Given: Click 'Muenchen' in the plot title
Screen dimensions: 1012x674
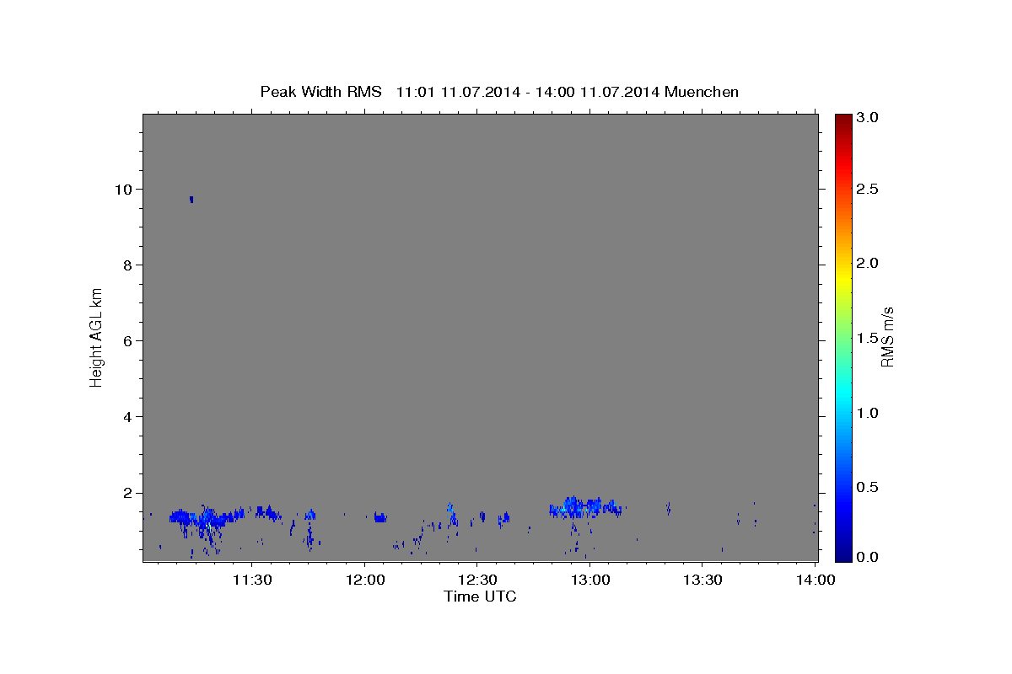Looking at the screenshot, I should (702, 91).
